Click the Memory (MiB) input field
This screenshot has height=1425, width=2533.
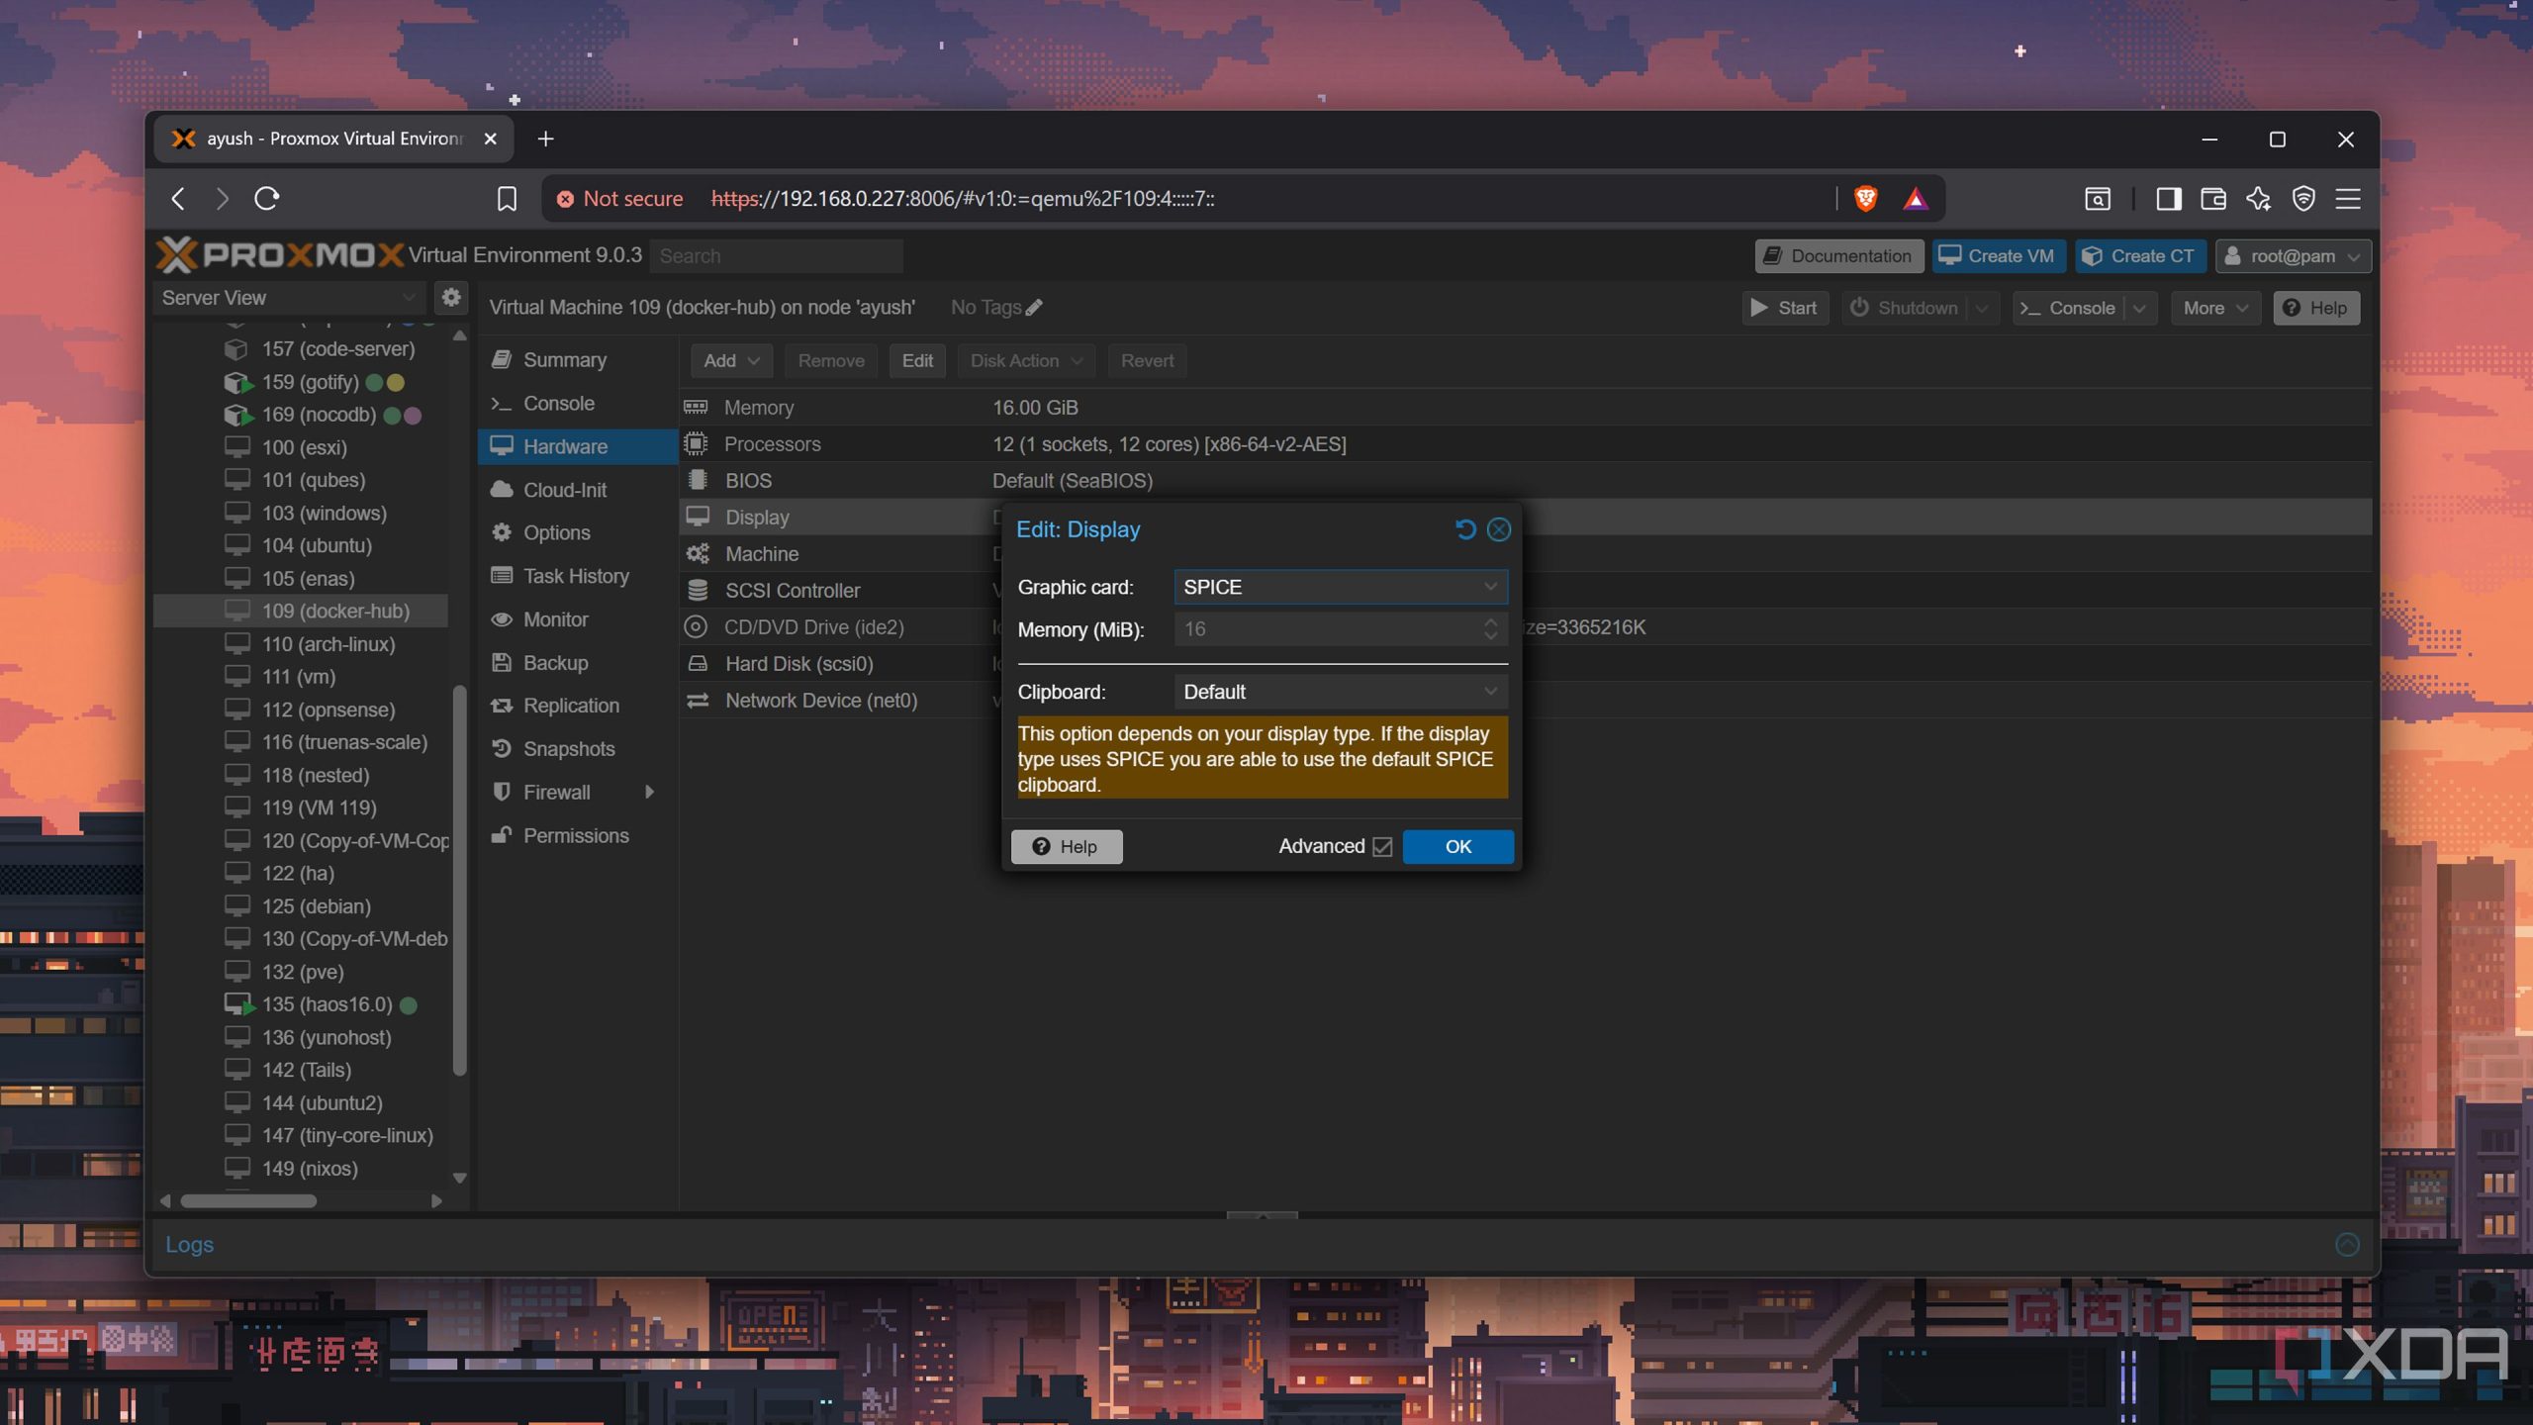tap(1326, 629)
